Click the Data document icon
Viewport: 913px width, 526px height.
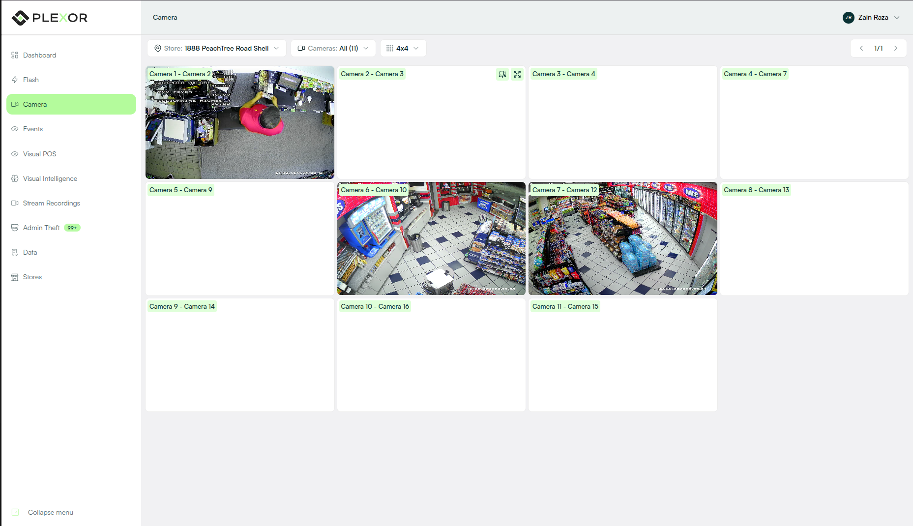(15, 252)
